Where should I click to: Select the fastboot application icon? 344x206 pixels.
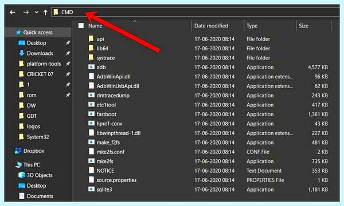coord(91,114)
